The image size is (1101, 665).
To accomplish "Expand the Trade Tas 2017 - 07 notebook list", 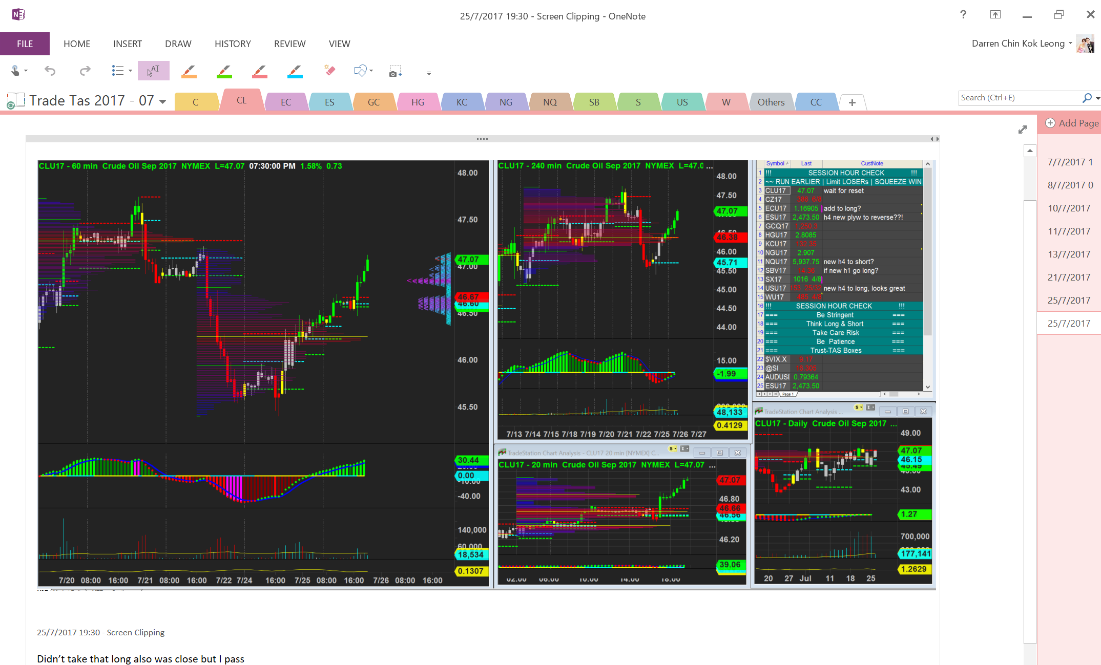I will 163,101.
